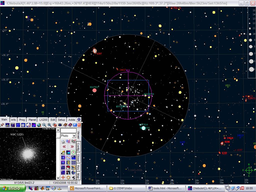
Task: Click the camera snapshot icon
Action: tap(60, 125)
